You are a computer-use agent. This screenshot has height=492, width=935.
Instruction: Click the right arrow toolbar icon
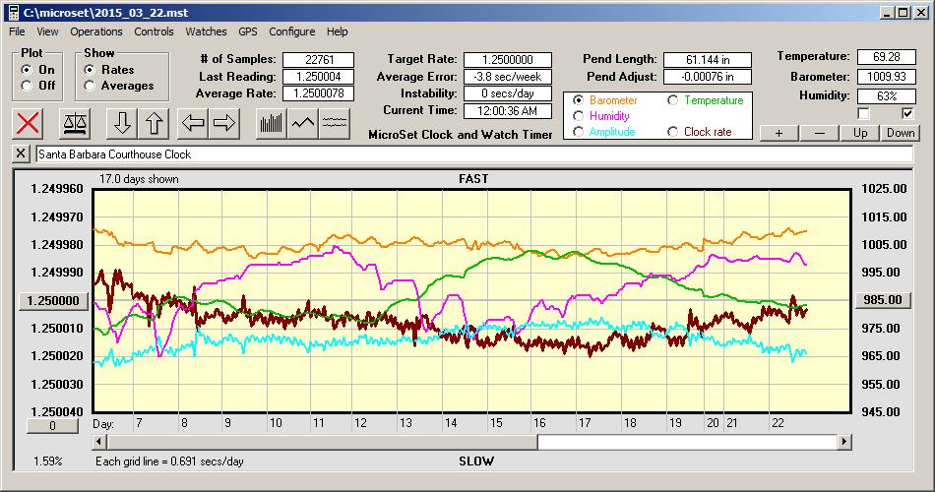224,123
